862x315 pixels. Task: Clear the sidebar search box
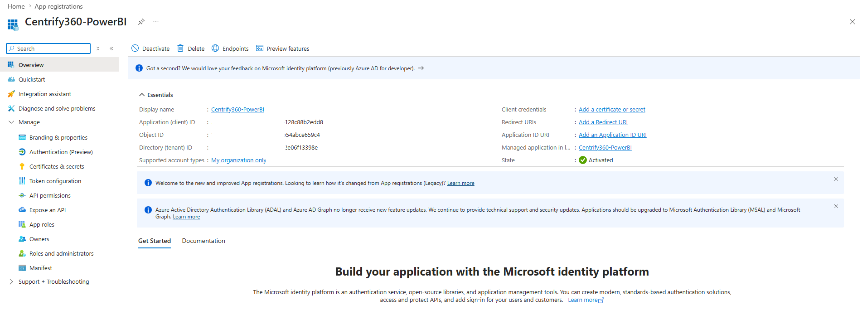pyautogui.click(x=98, y=48)
